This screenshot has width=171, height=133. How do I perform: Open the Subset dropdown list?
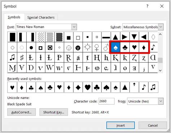[x=161, y=27]
